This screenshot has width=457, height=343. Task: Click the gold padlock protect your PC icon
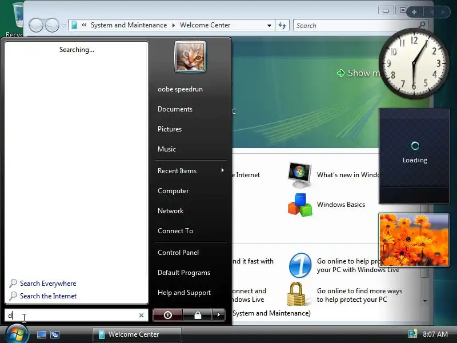pos(296,294)
